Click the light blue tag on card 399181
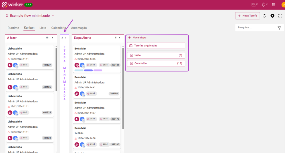Screen dimensions: 285x153 pyautogui.click(x=79, y=70)
